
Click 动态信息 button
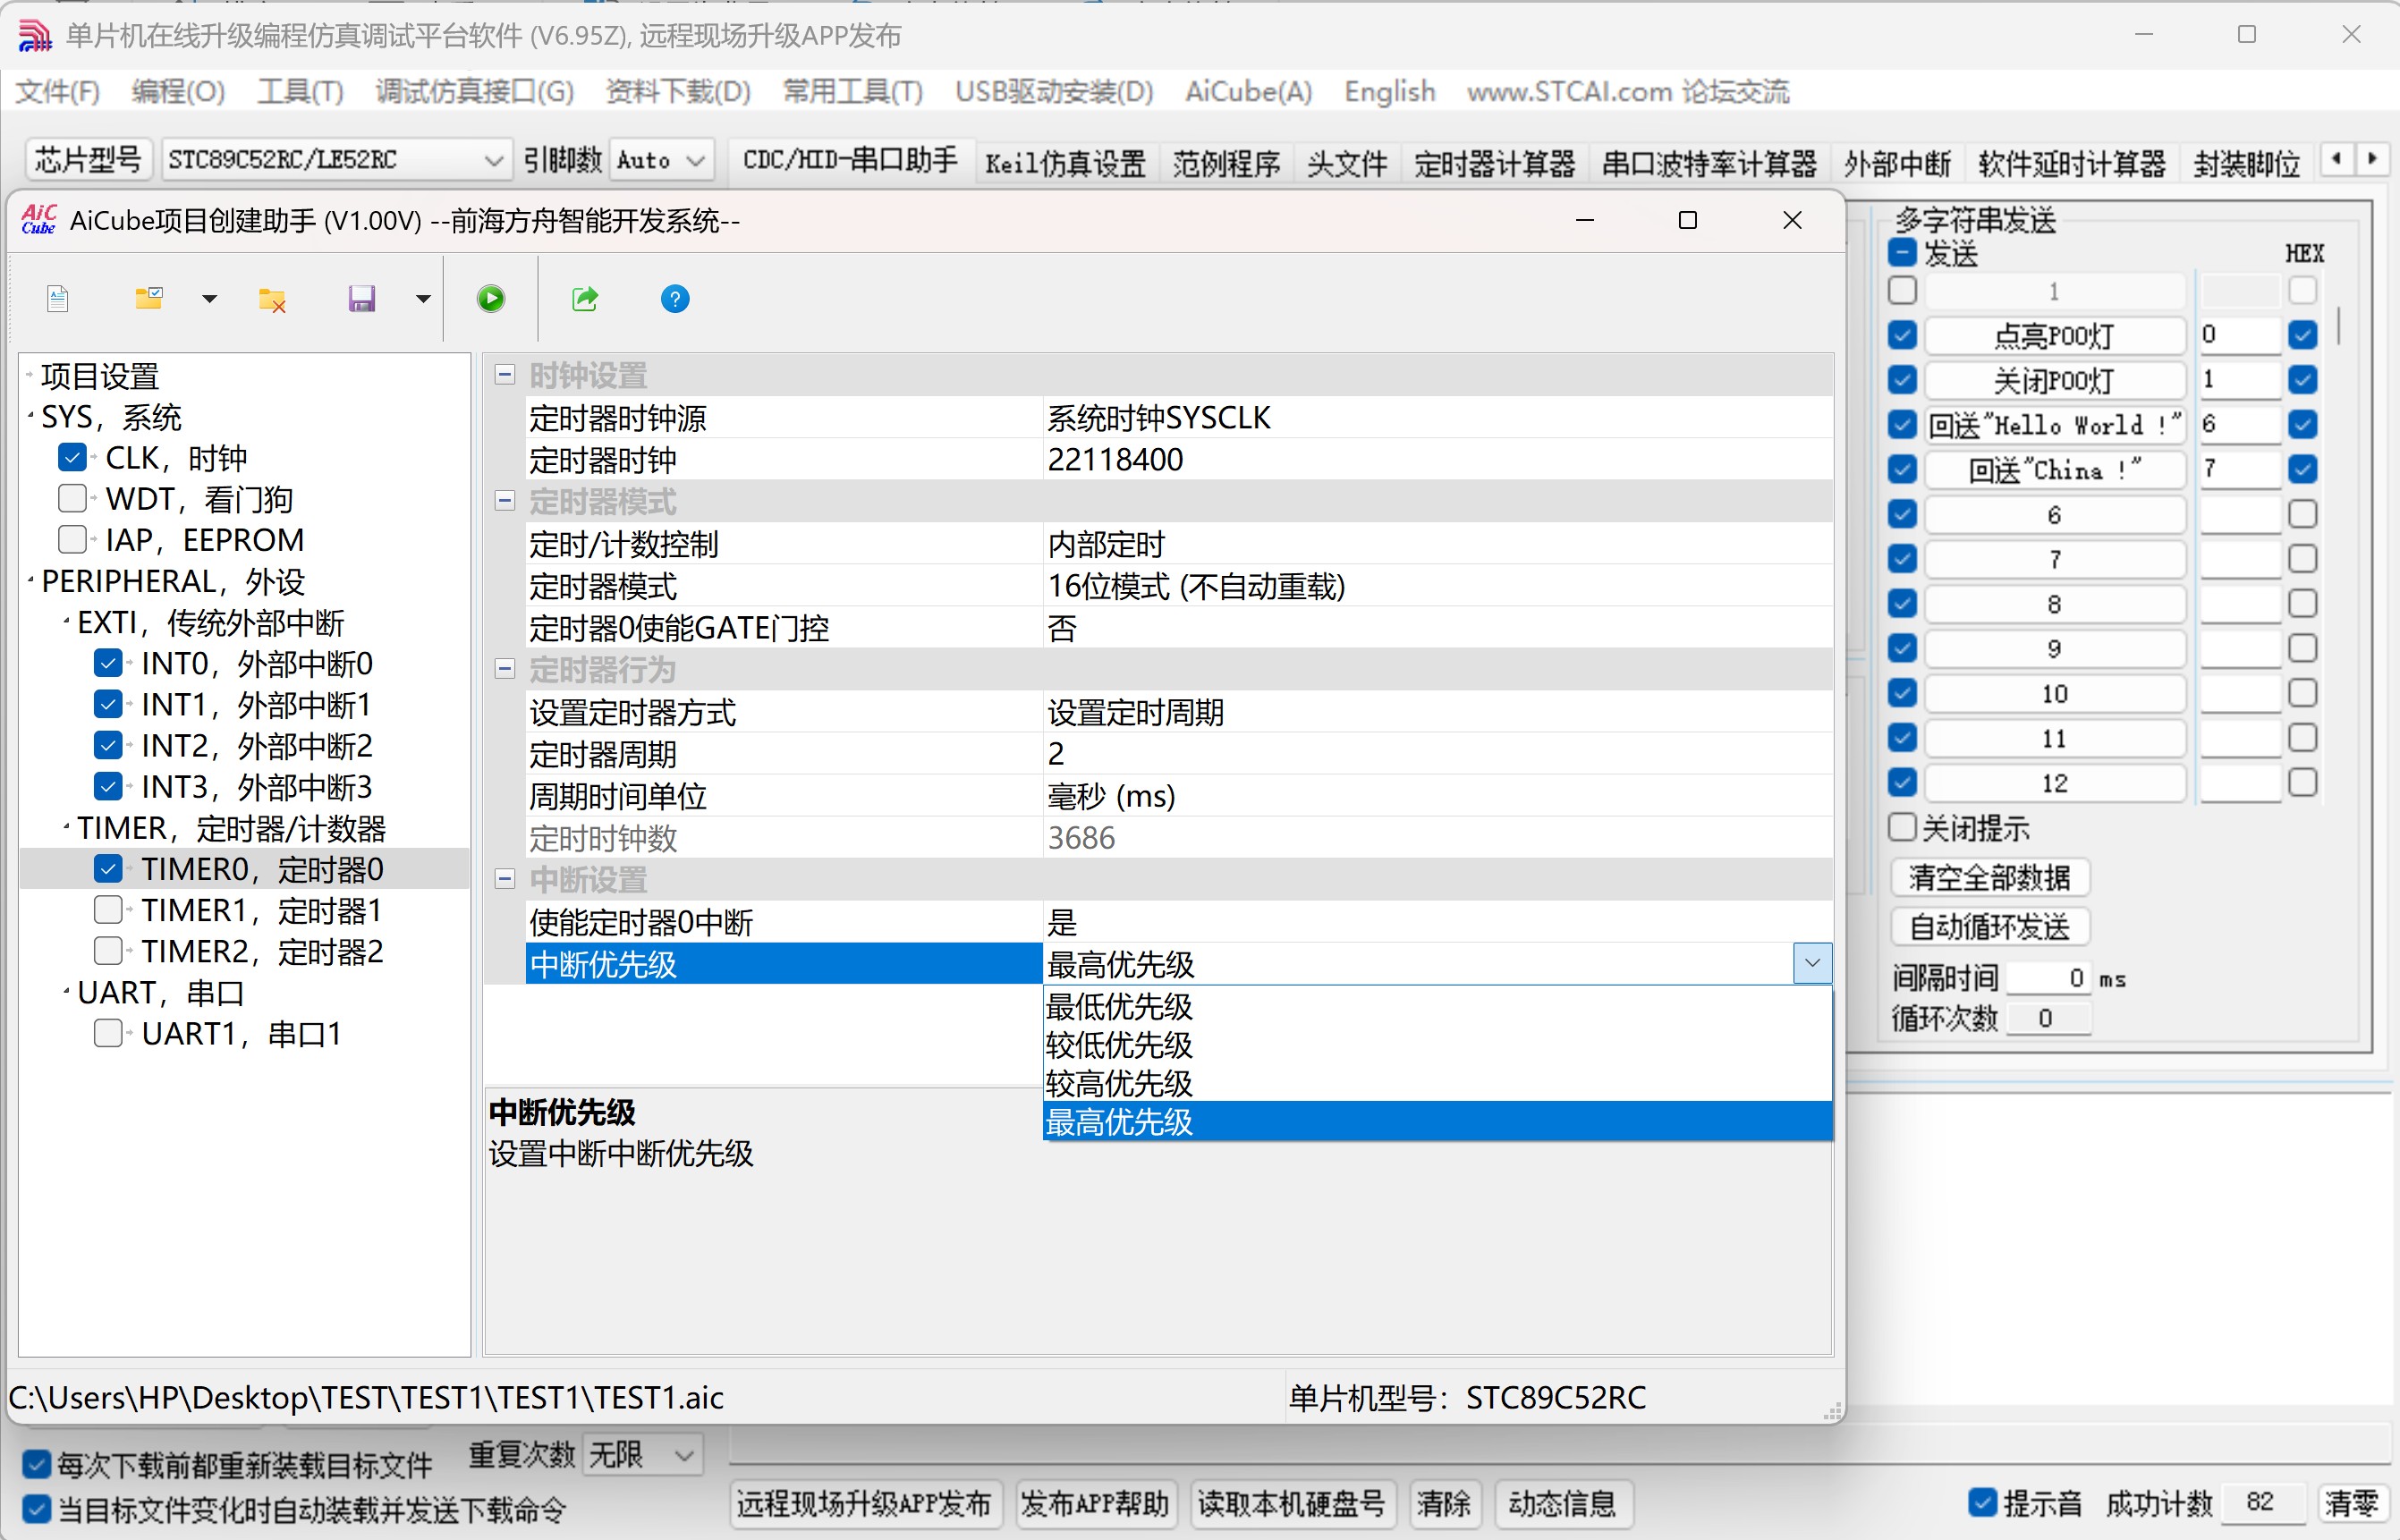[x=1562, y=1503]
